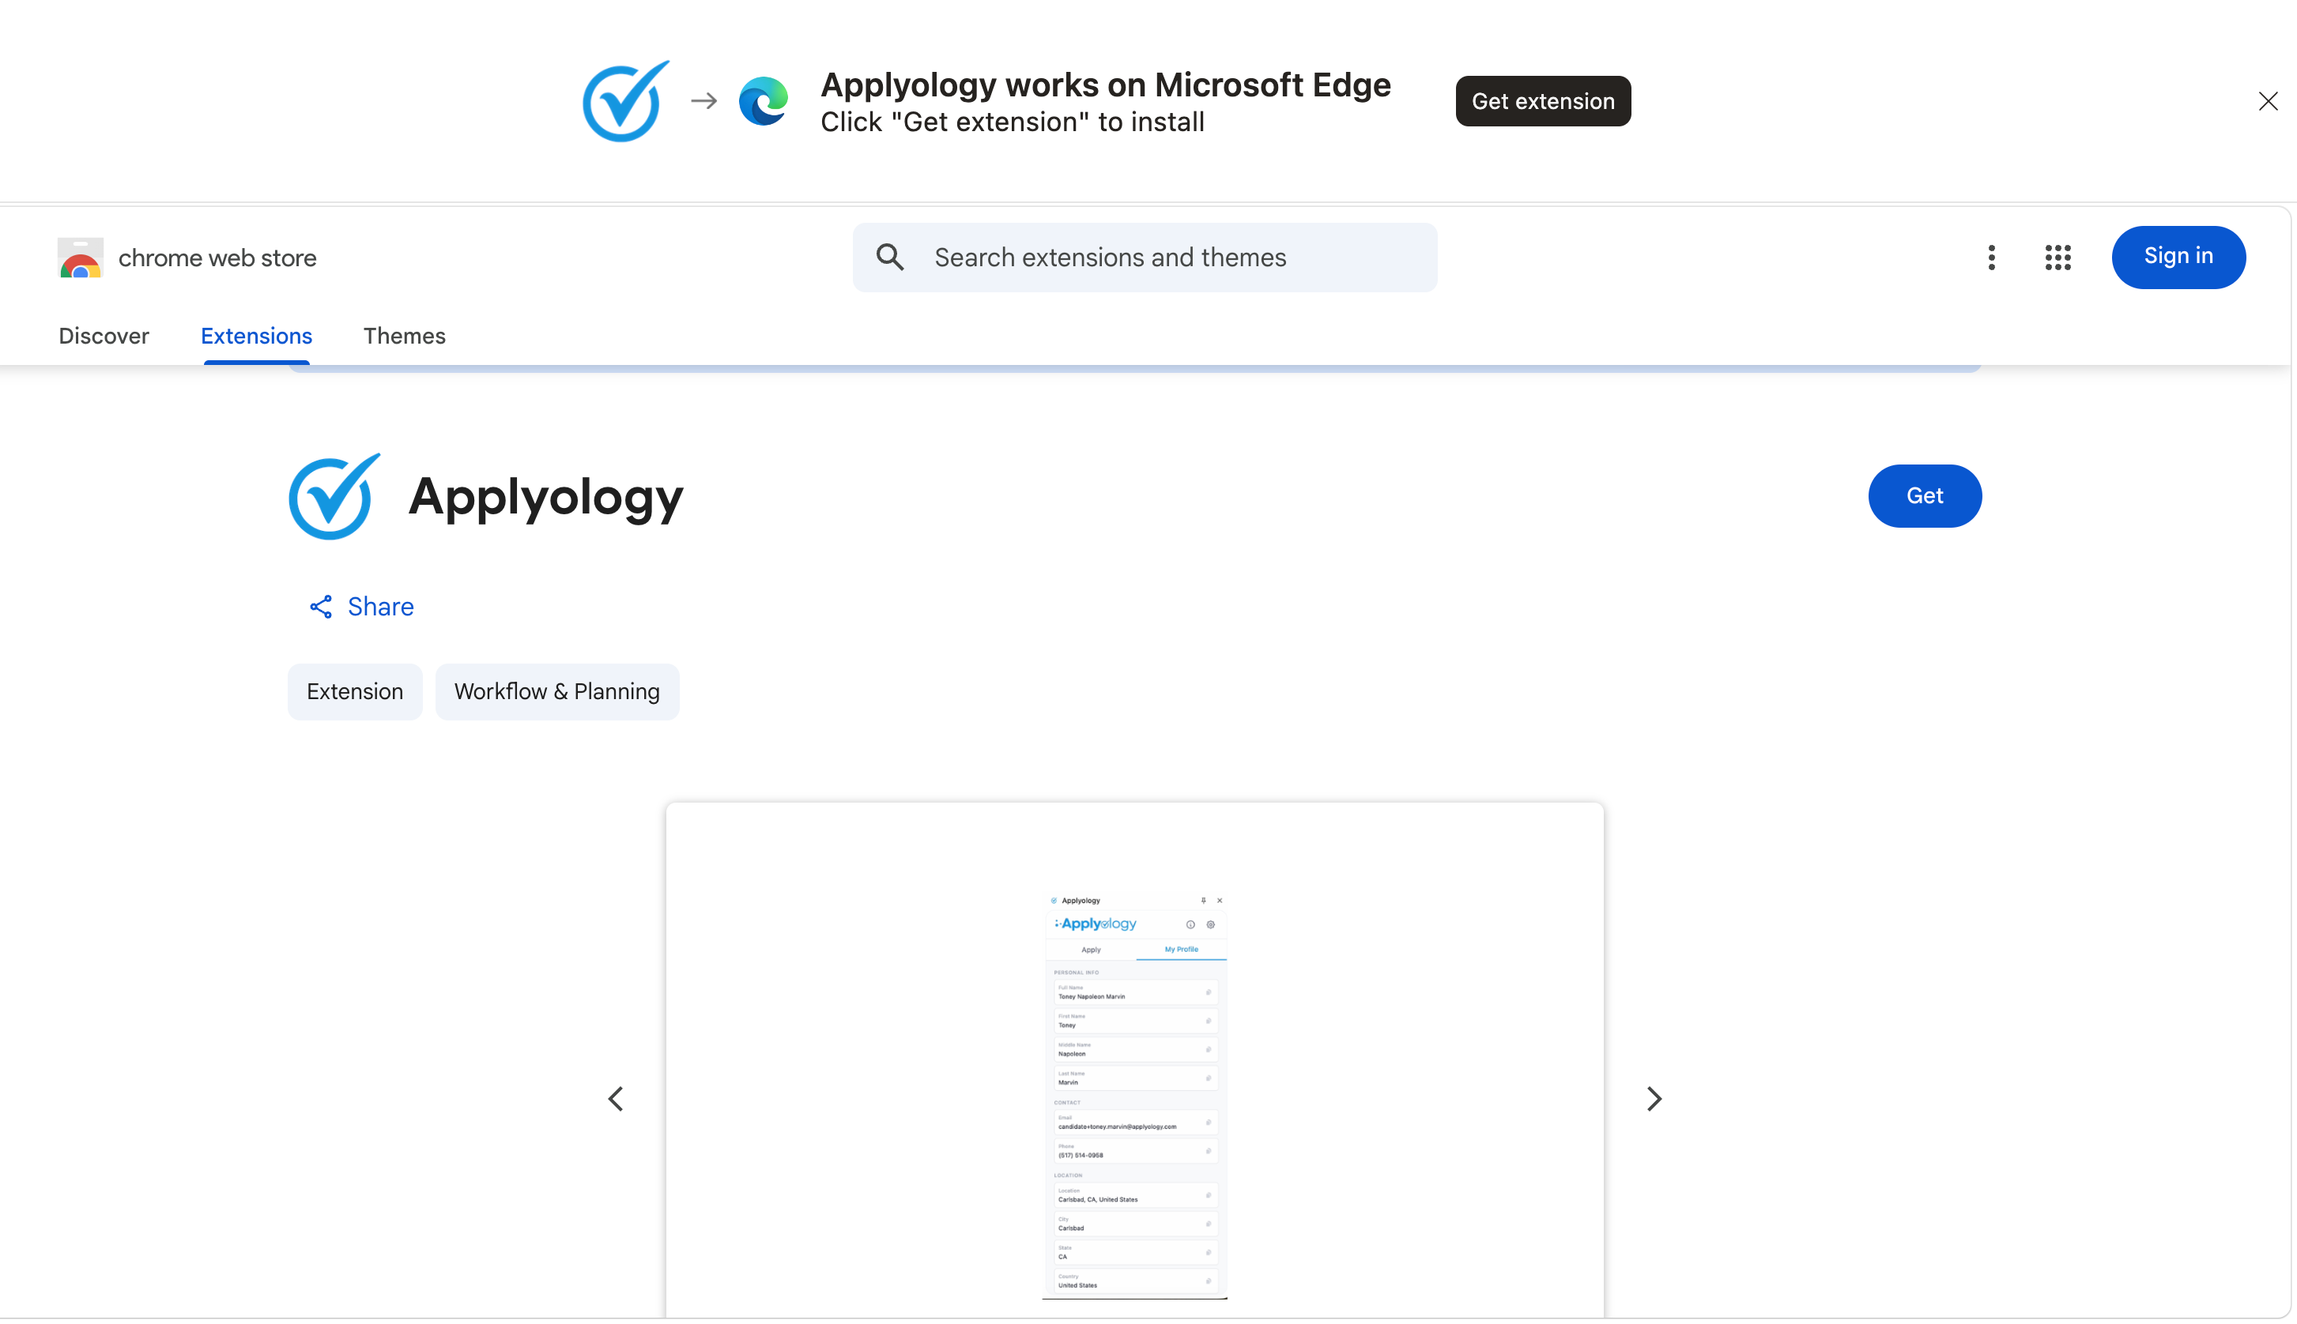Click the share icon next to Share
Screen dimensions: 2297x1324
pos(321,607)
